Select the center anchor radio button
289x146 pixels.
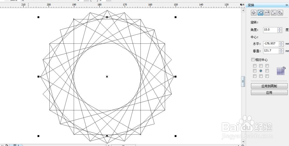pyautogui.click(x=261, y=71)
